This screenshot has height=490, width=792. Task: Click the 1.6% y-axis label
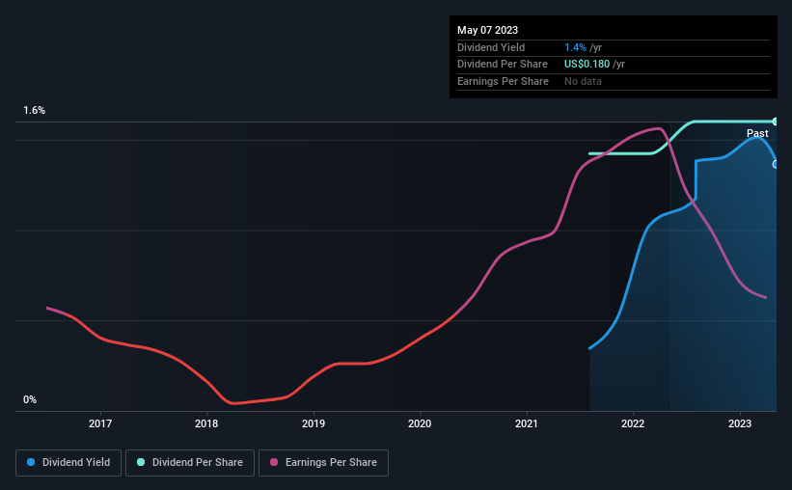[x=35, y=110]
